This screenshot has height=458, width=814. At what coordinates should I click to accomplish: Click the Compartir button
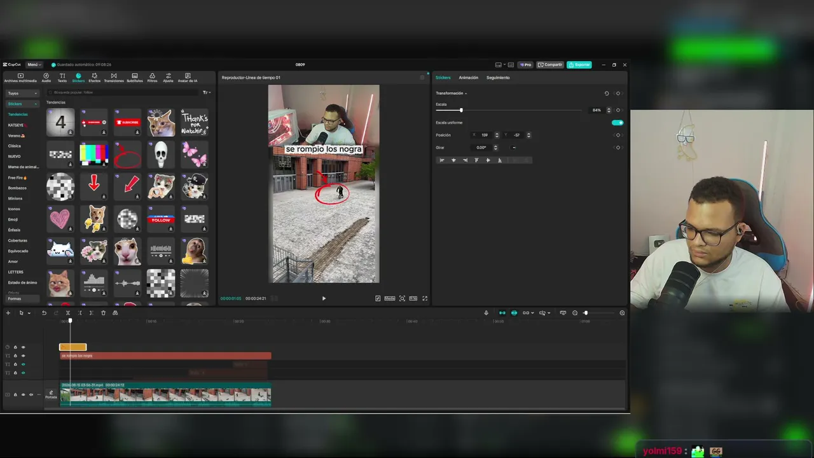[550, 65]
